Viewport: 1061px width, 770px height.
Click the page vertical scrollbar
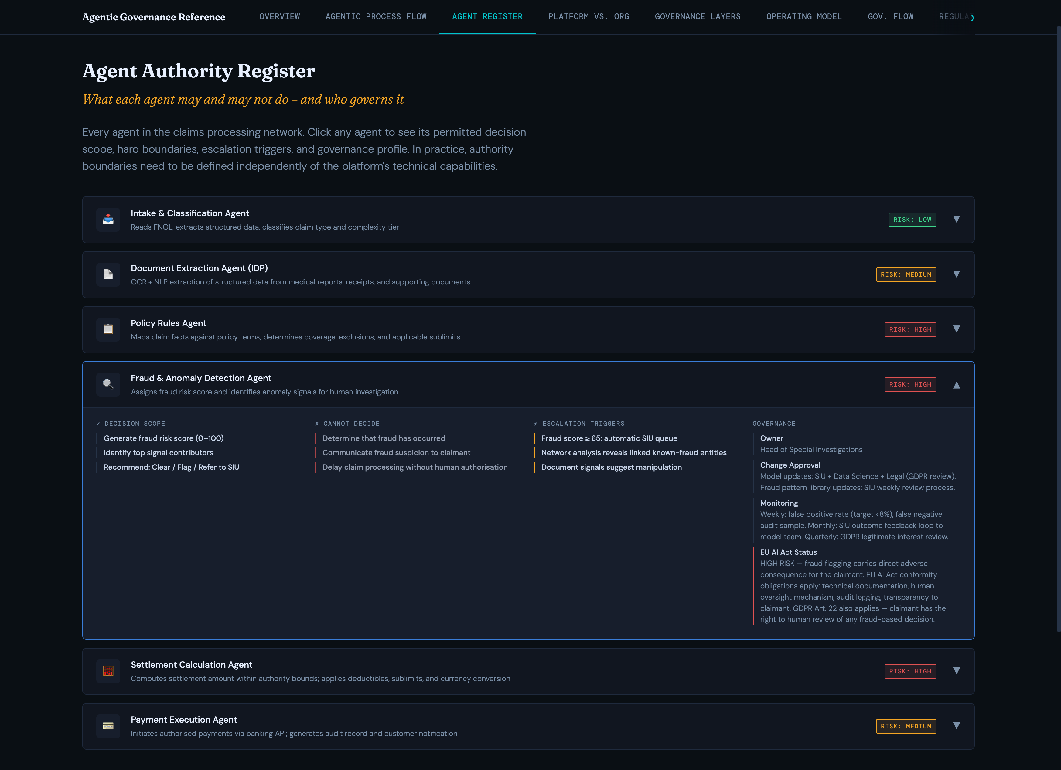1058,329
